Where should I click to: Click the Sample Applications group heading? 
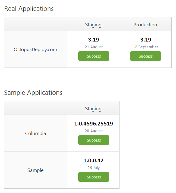[33, 93]
